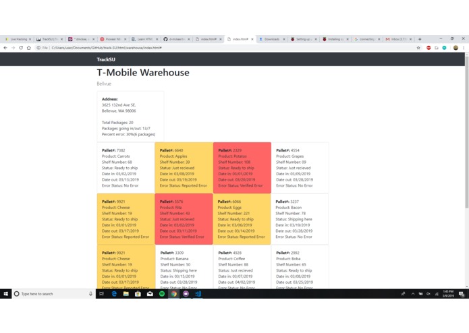Open Spotify from the taskbar
Image resolution: width=469 pixels, height=333 pixels.
tap(162, 294)
